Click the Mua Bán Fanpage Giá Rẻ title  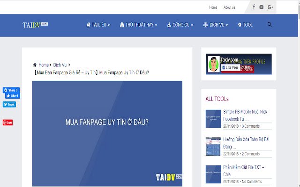point(91,72)
